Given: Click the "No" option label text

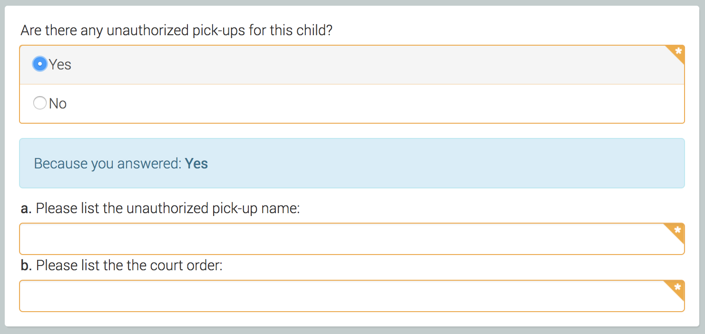Looking at the screenshot, I should [58, 104].
